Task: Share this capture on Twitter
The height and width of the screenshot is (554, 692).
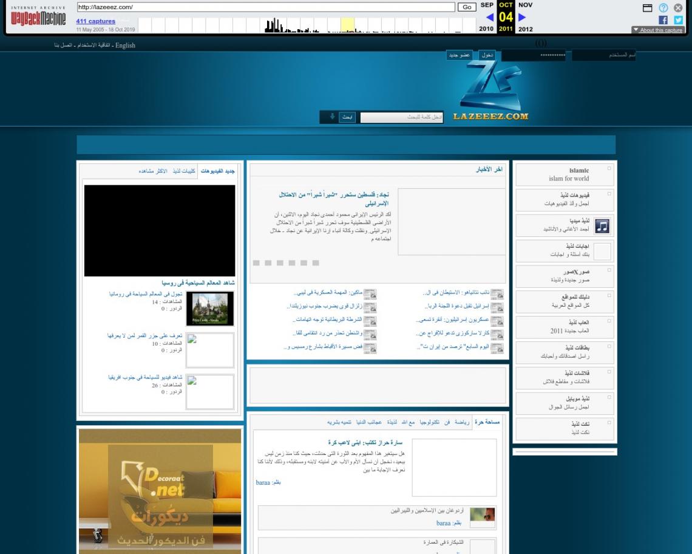Action: pyautogui.click(x=678, y=20)
